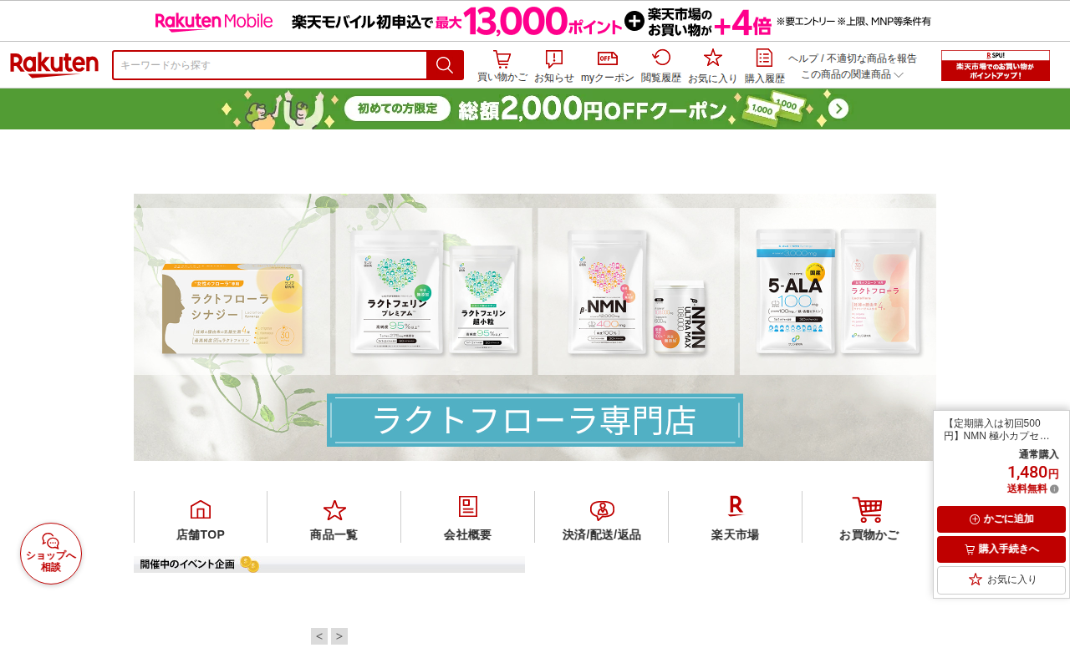Screen dimensions: 1070x668
Task: Click the arrow on 2,000円OFF coupon banner
Action: point(838,109)
